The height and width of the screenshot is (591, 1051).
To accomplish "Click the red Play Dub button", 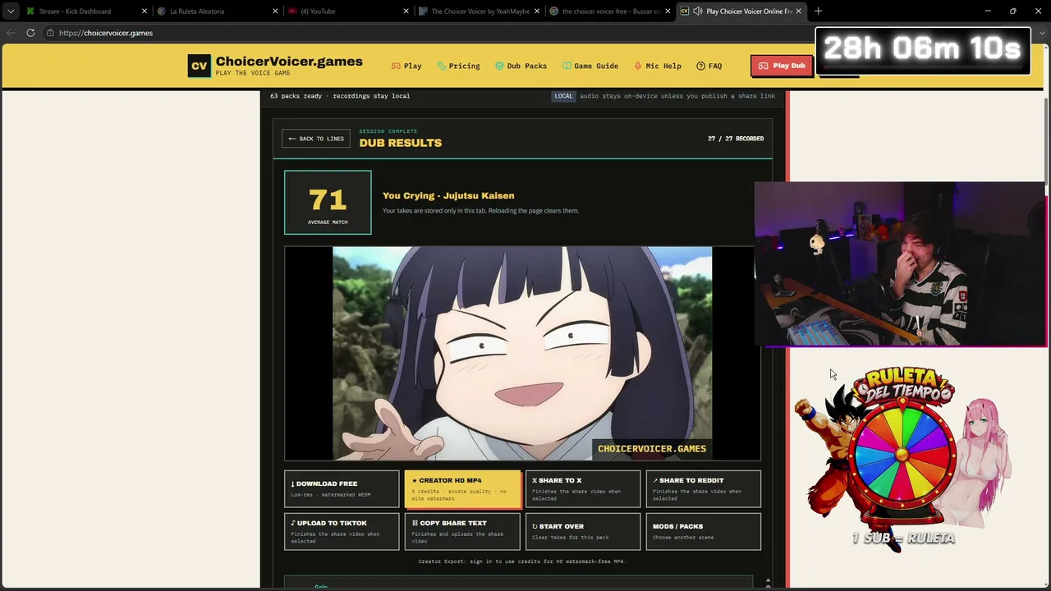I will [782, 66].
